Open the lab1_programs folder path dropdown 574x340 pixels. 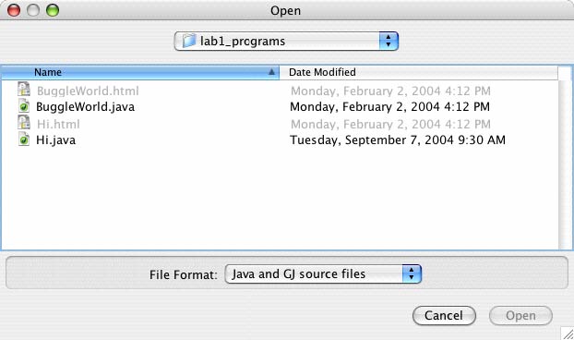(x=286, y=41)
